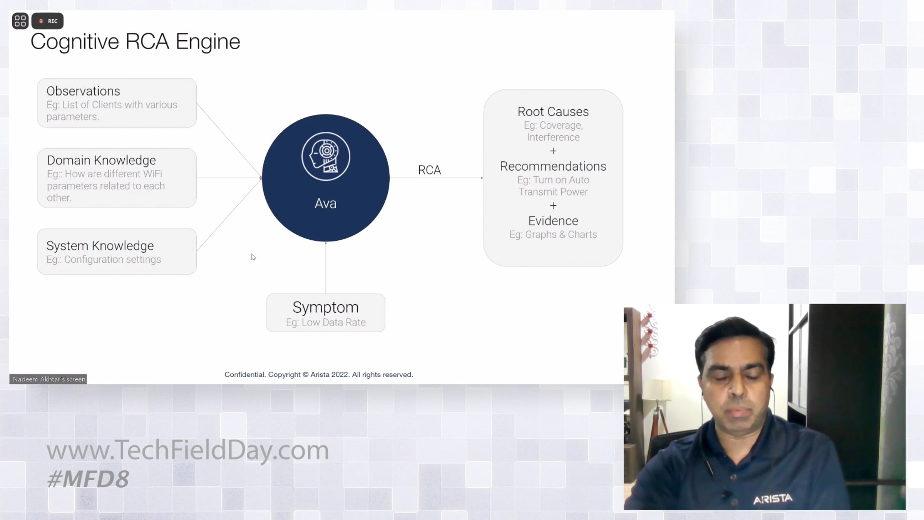Image resolution: width=924 pixels, height=520 pixels.
Task: Click the presenter webcam video thumbnail
Action: pos(764,406)
